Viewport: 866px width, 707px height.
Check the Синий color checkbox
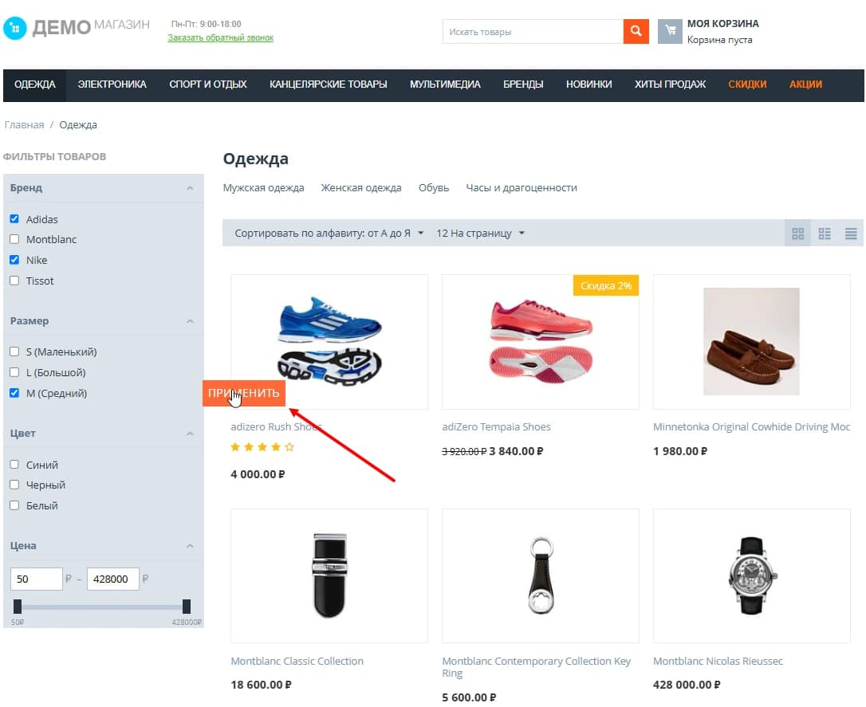coord(14,465)
